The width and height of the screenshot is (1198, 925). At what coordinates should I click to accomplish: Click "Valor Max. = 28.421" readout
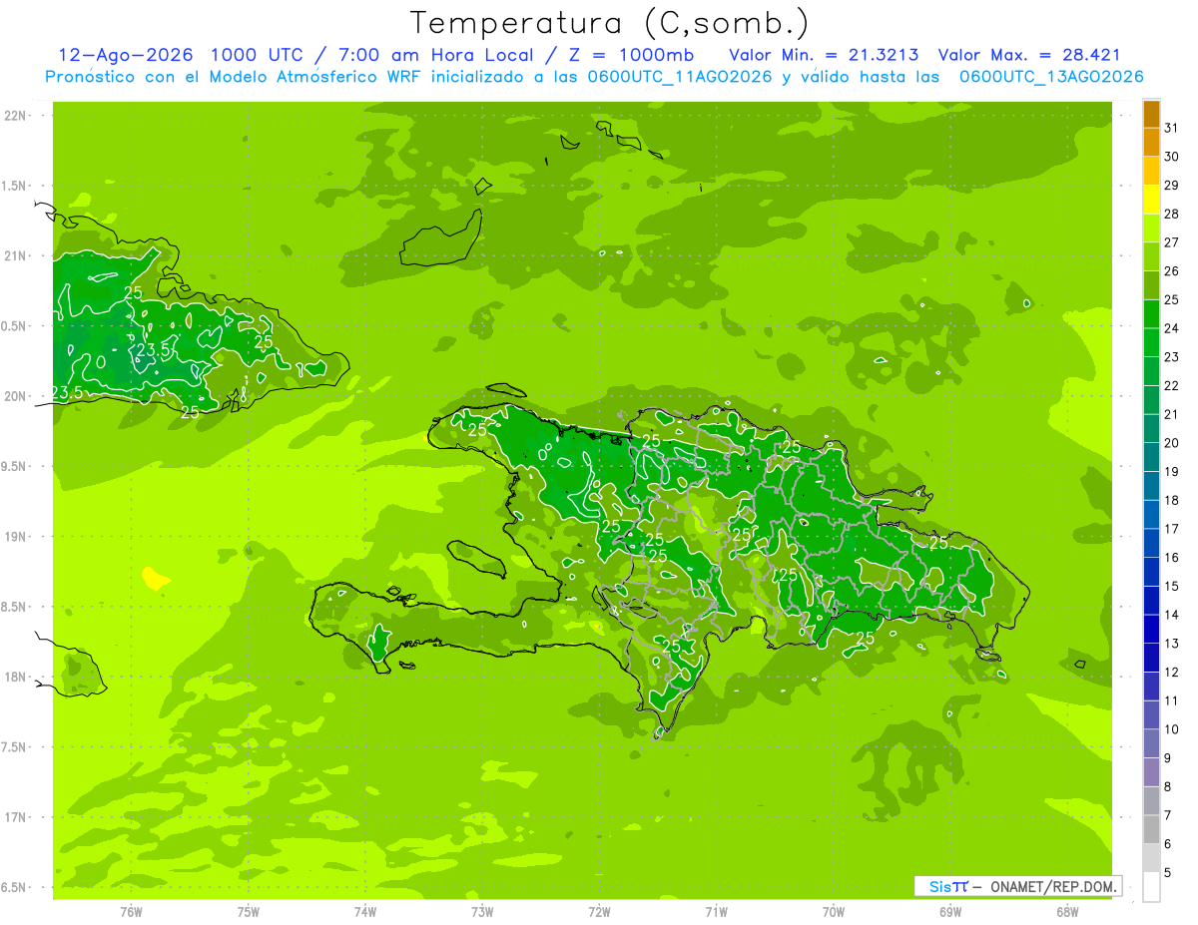tap(1028, 55)
